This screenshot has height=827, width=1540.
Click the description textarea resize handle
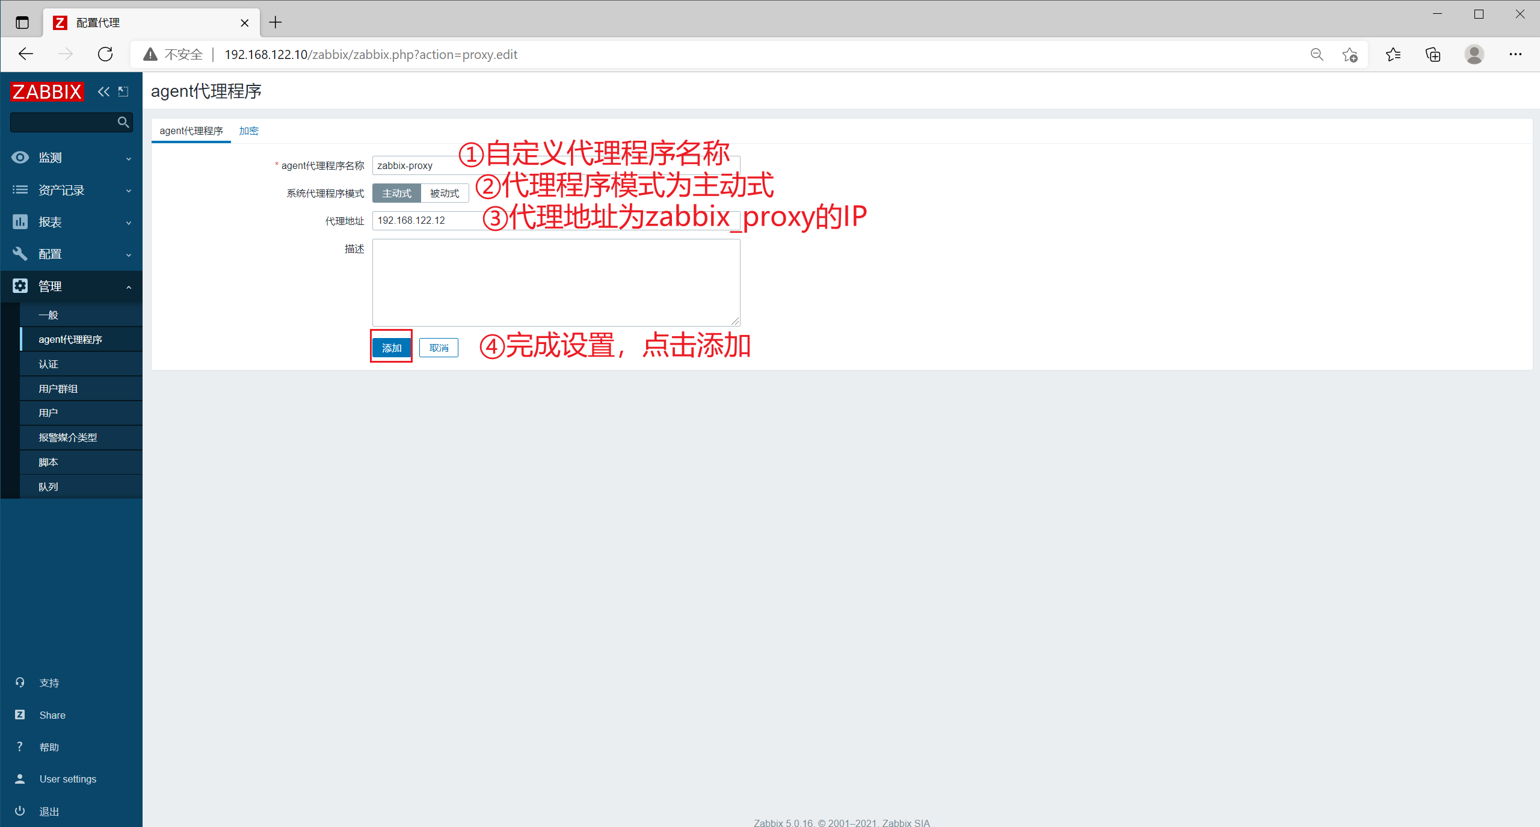tap(736, 322)
